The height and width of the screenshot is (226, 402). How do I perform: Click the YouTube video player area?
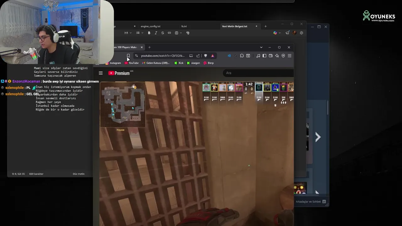(197, 154)
